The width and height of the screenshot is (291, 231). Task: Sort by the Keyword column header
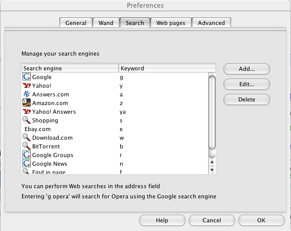[167, 68]
